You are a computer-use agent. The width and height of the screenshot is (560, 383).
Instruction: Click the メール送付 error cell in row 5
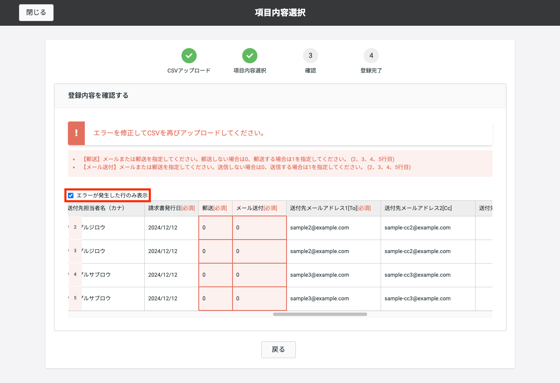click(x=260, y=299)
